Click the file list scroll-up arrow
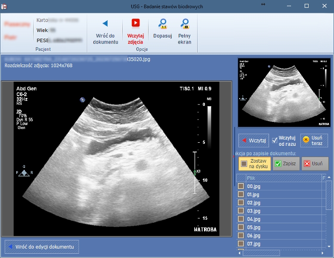The width and height of the screenshot is (334, 258). point(329,177)
